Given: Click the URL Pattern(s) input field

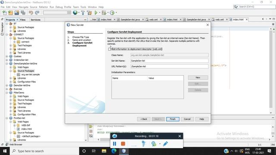Looking at the screenshot, I should pos(169,66).
